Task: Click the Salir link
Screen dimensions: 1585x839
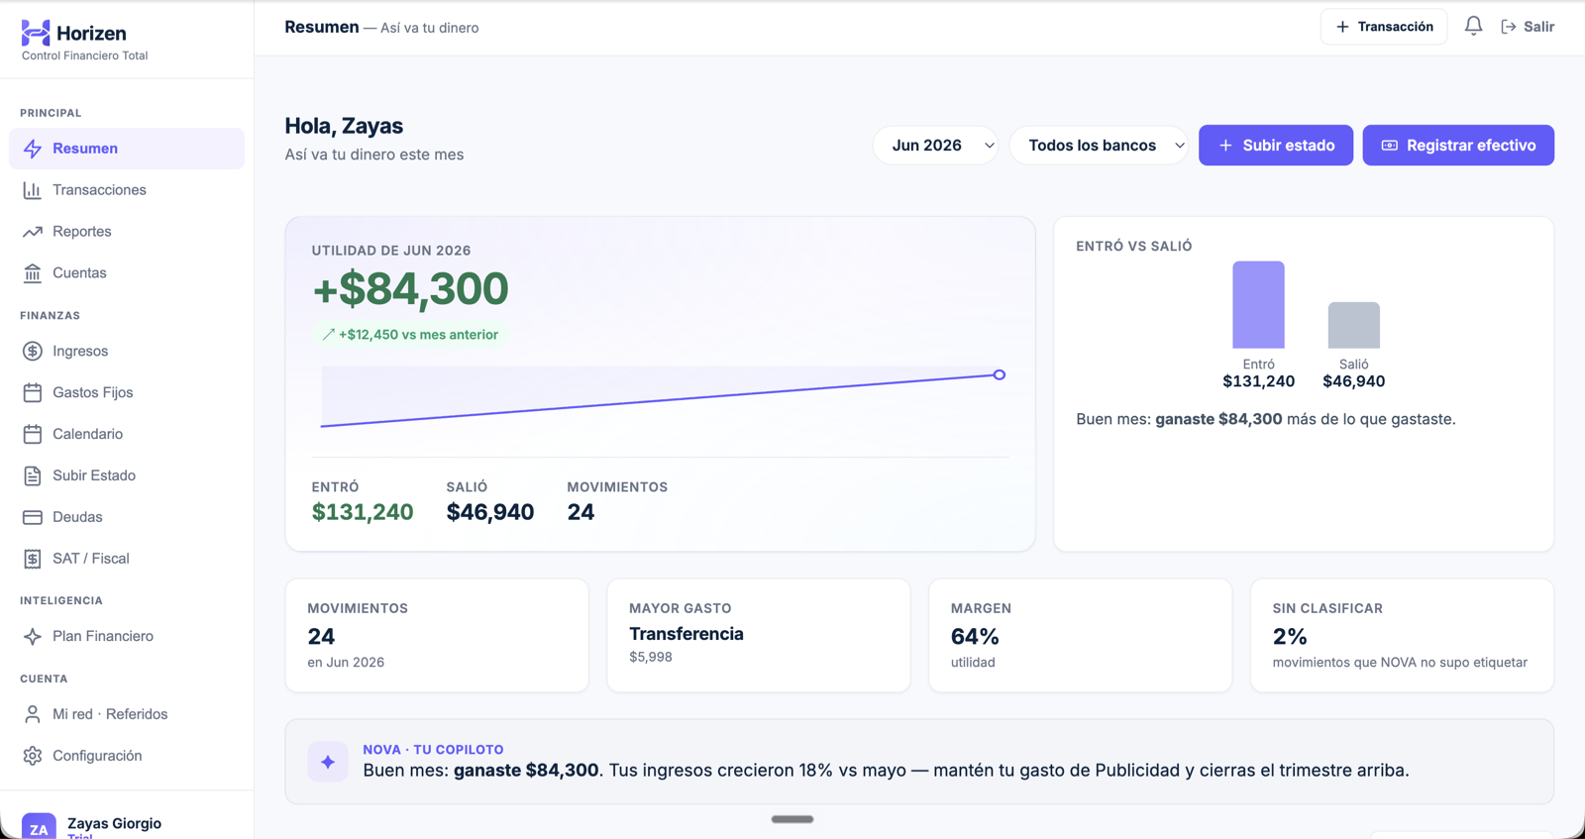Action: point(1528,27)
